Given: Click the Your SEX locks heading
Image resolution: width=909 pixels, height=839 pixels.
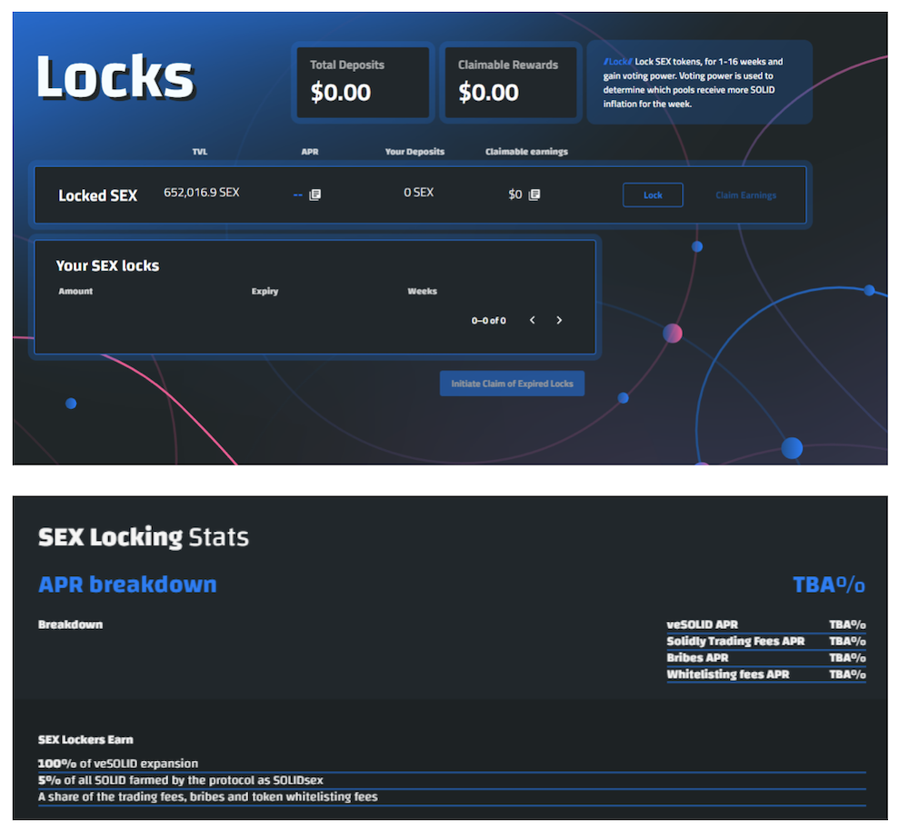Looking at the screenshot, I should [x=107, y=266].
